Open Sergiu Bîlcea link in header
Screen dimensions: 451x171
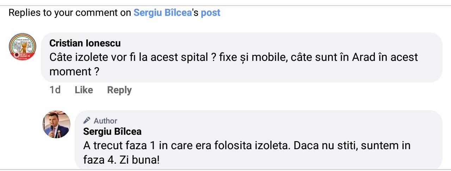(162, 13)
